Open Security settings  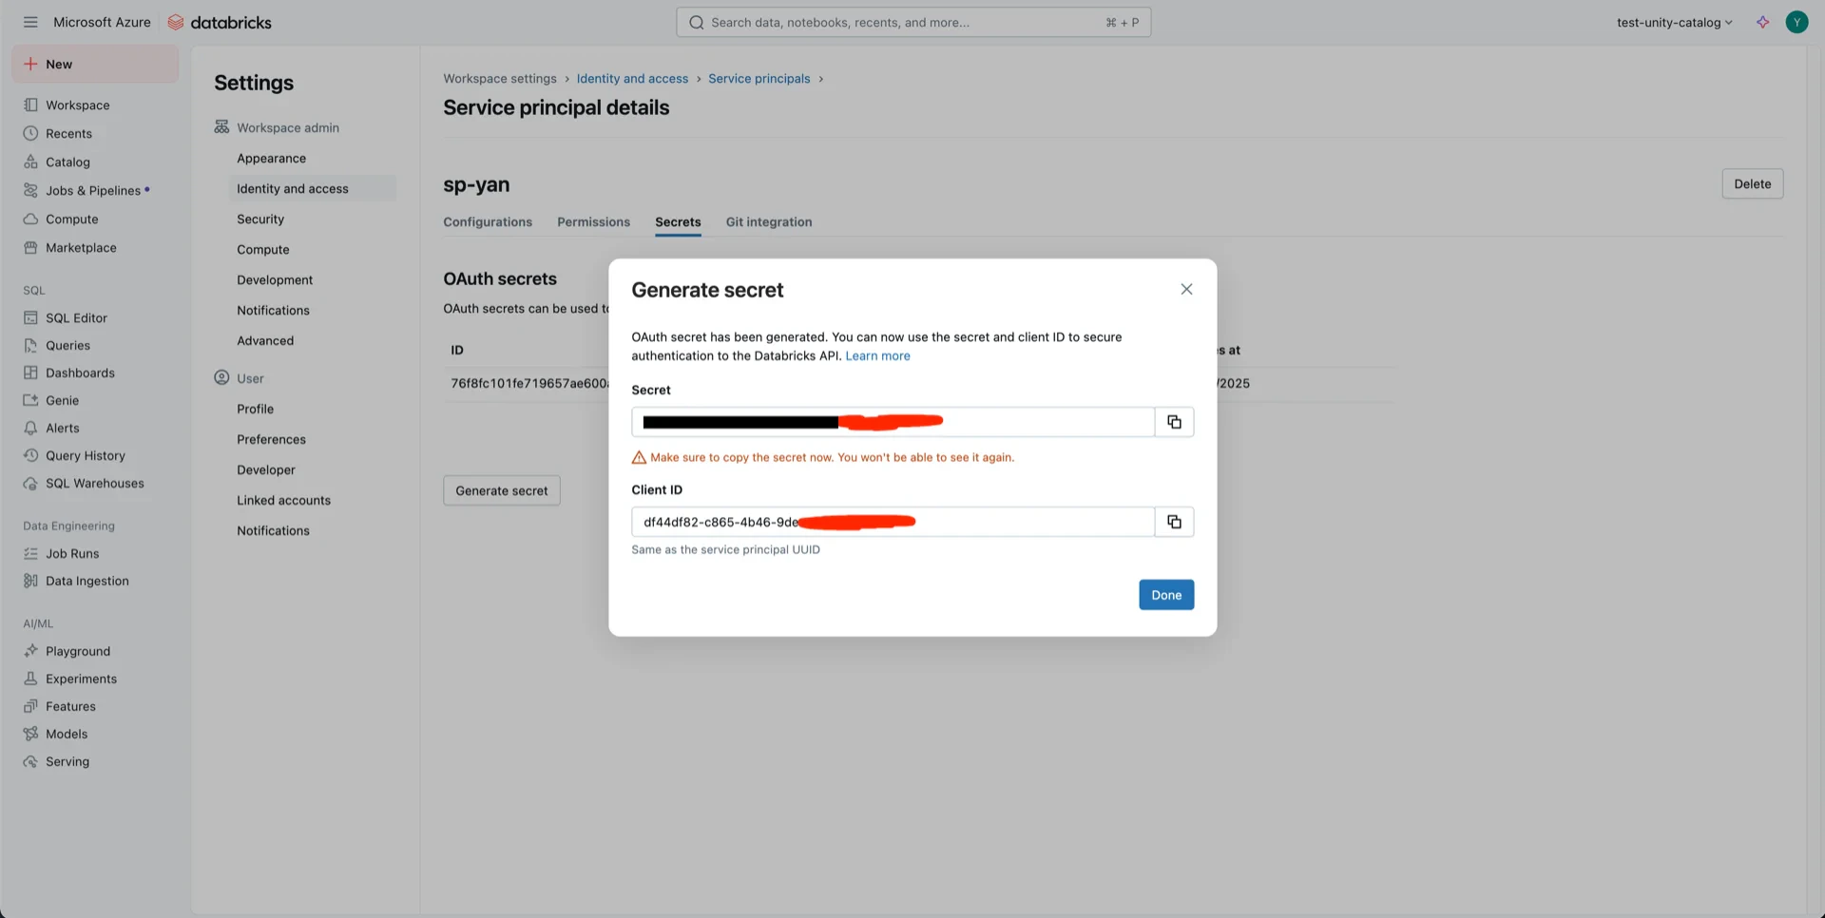[260, 219]
